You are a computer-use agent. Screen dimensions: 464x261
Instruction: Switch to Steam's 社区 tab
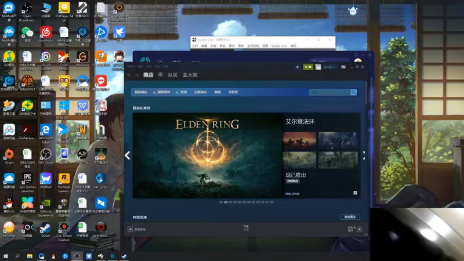(172, 75)
